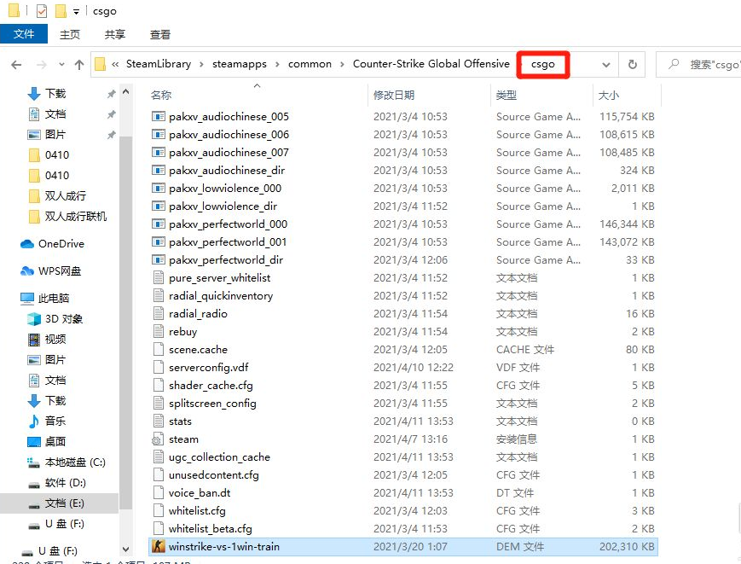Switch to the 主页 ribbon tab
This screenshot has height=564, width=741.
(70, 34)
